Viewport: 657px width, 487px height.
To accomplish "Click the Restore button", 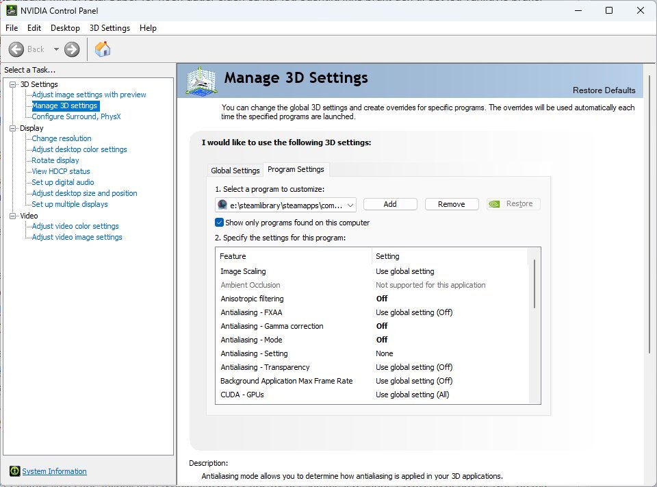I will point(513,204).
